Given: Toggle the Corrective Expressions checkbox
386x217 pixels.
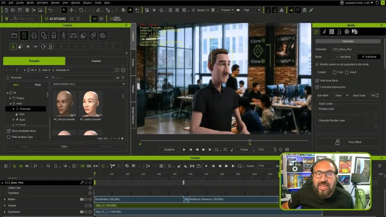Looking at the screenshot, I should (317, 87).
